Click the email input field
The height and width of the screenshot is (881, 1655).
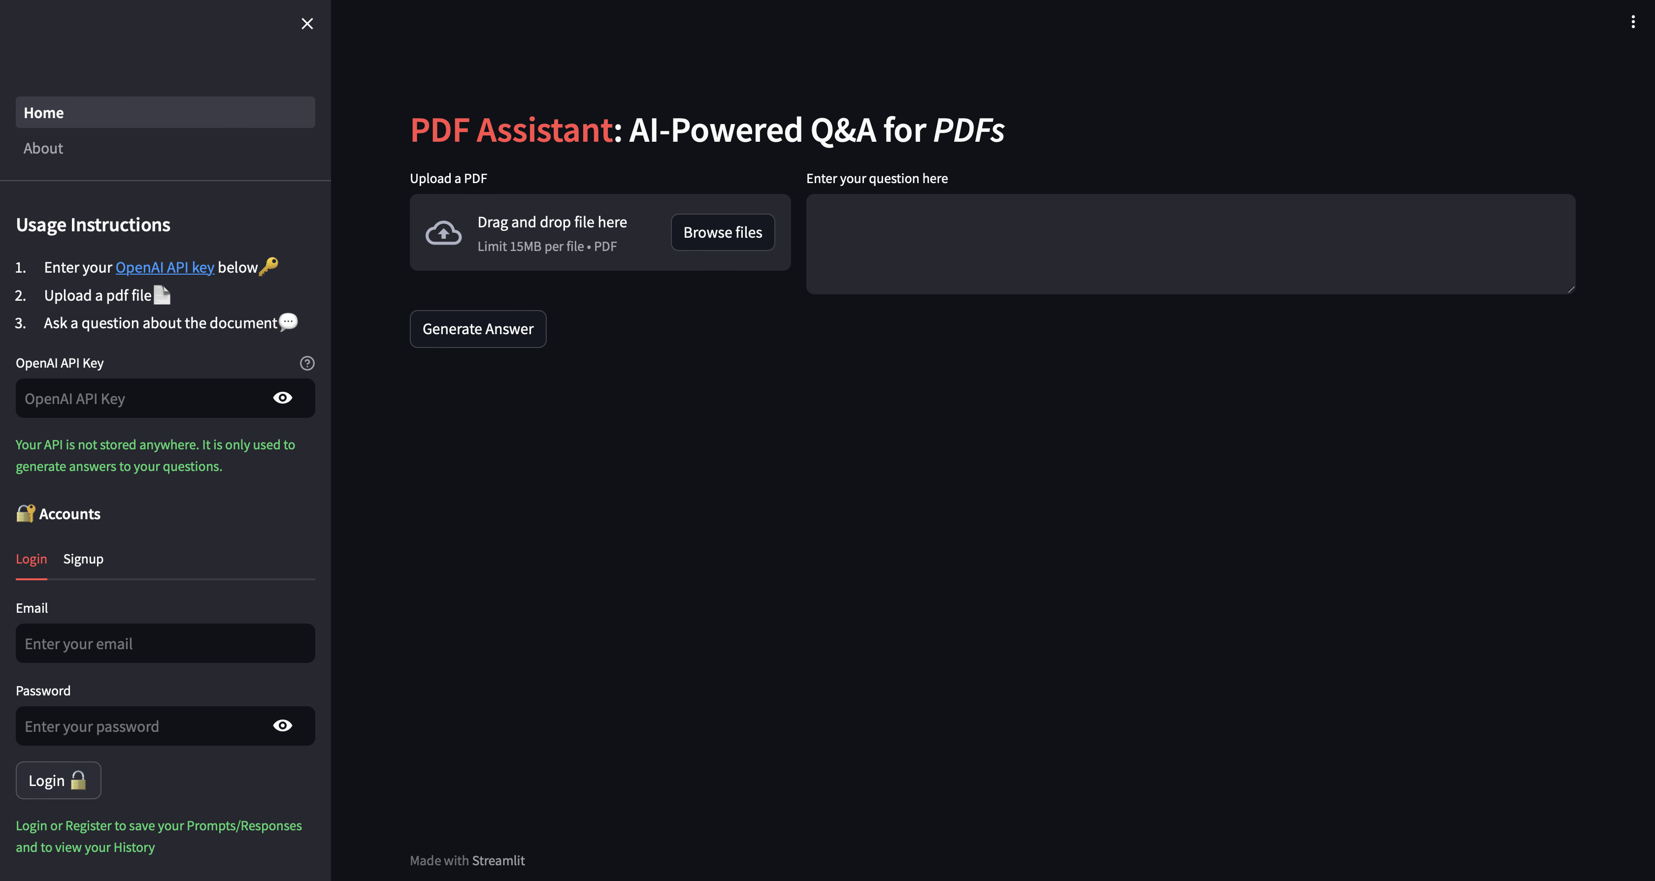tap(164, 643)
